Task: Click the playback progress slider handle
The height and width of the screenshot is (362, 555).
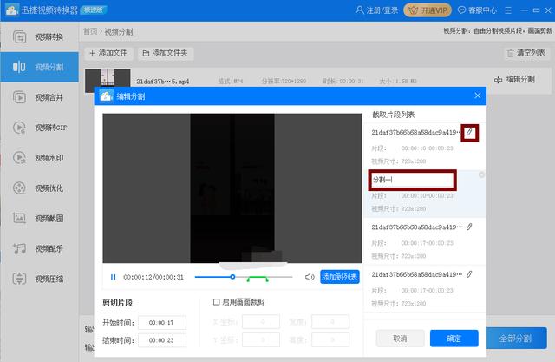Action: 232,277
